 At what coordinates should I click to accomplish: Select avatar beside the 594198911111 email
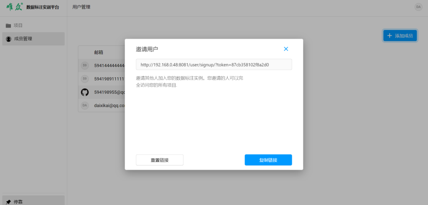pyautogui.click(x=85, y=79)
